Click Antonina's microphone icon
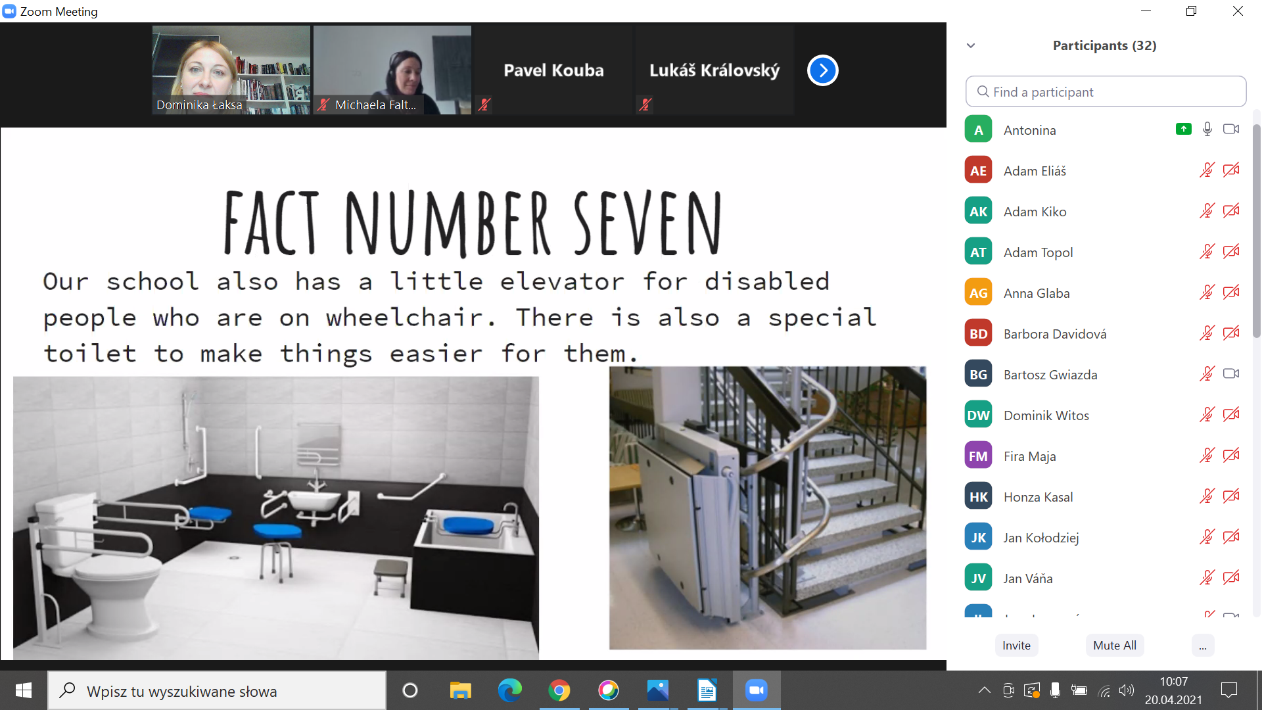This screenshot has height=710, width=1262. 1207,130
